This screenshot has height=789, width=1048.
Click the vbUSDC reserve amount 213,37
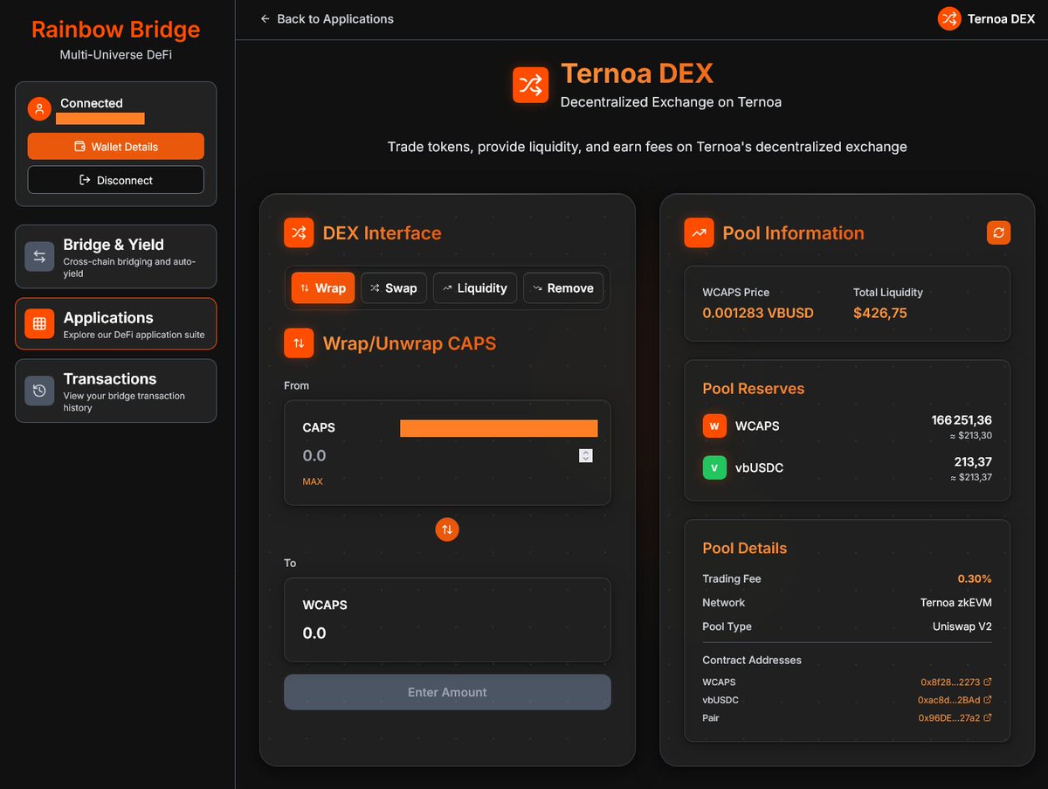973,461
